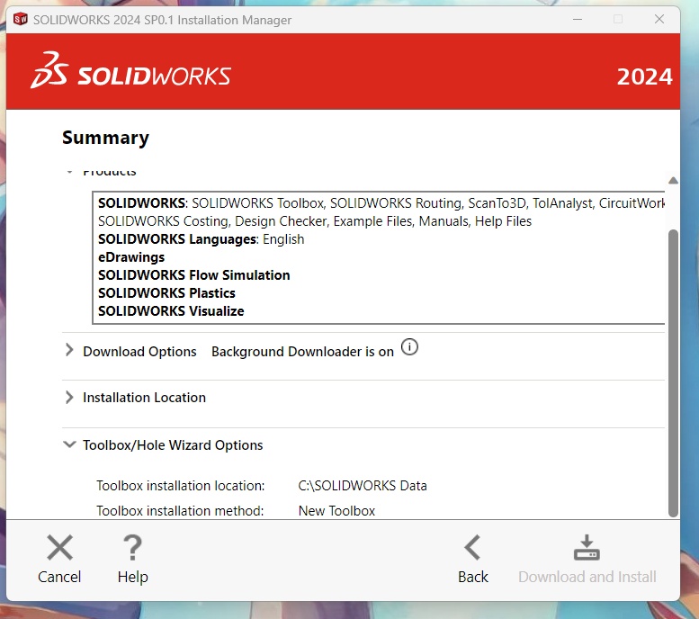Click SOLIDWORKS Plastics entry
Image resolution: width=699 pixels, height=619 pixels.
[166, 293]
